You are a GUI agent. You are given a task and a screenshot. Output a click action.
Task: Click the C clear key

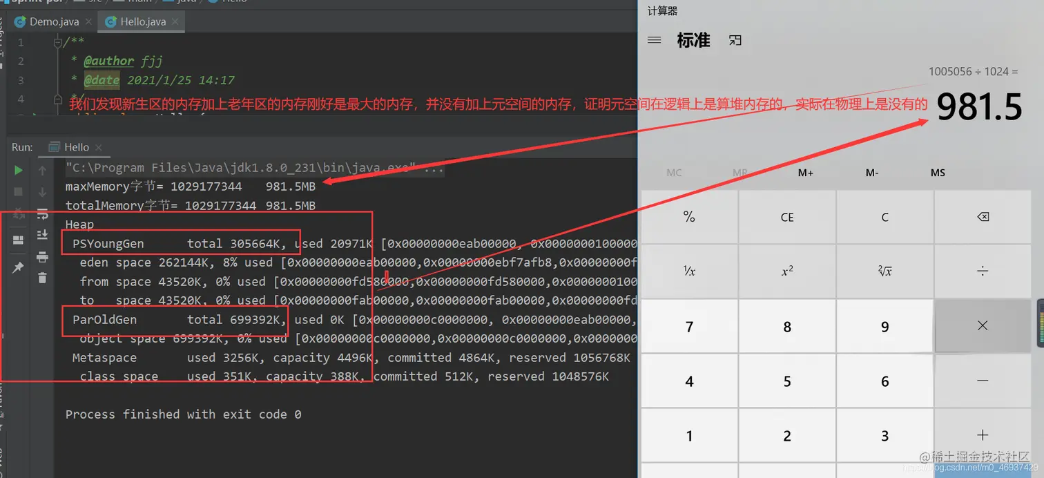885,217
